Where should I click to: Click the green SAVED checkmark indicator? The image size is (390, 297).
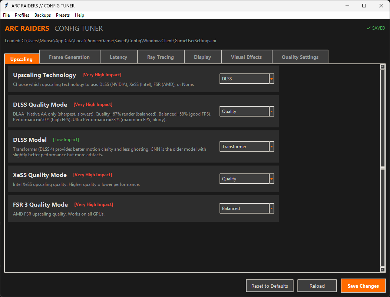click(376, 28)
